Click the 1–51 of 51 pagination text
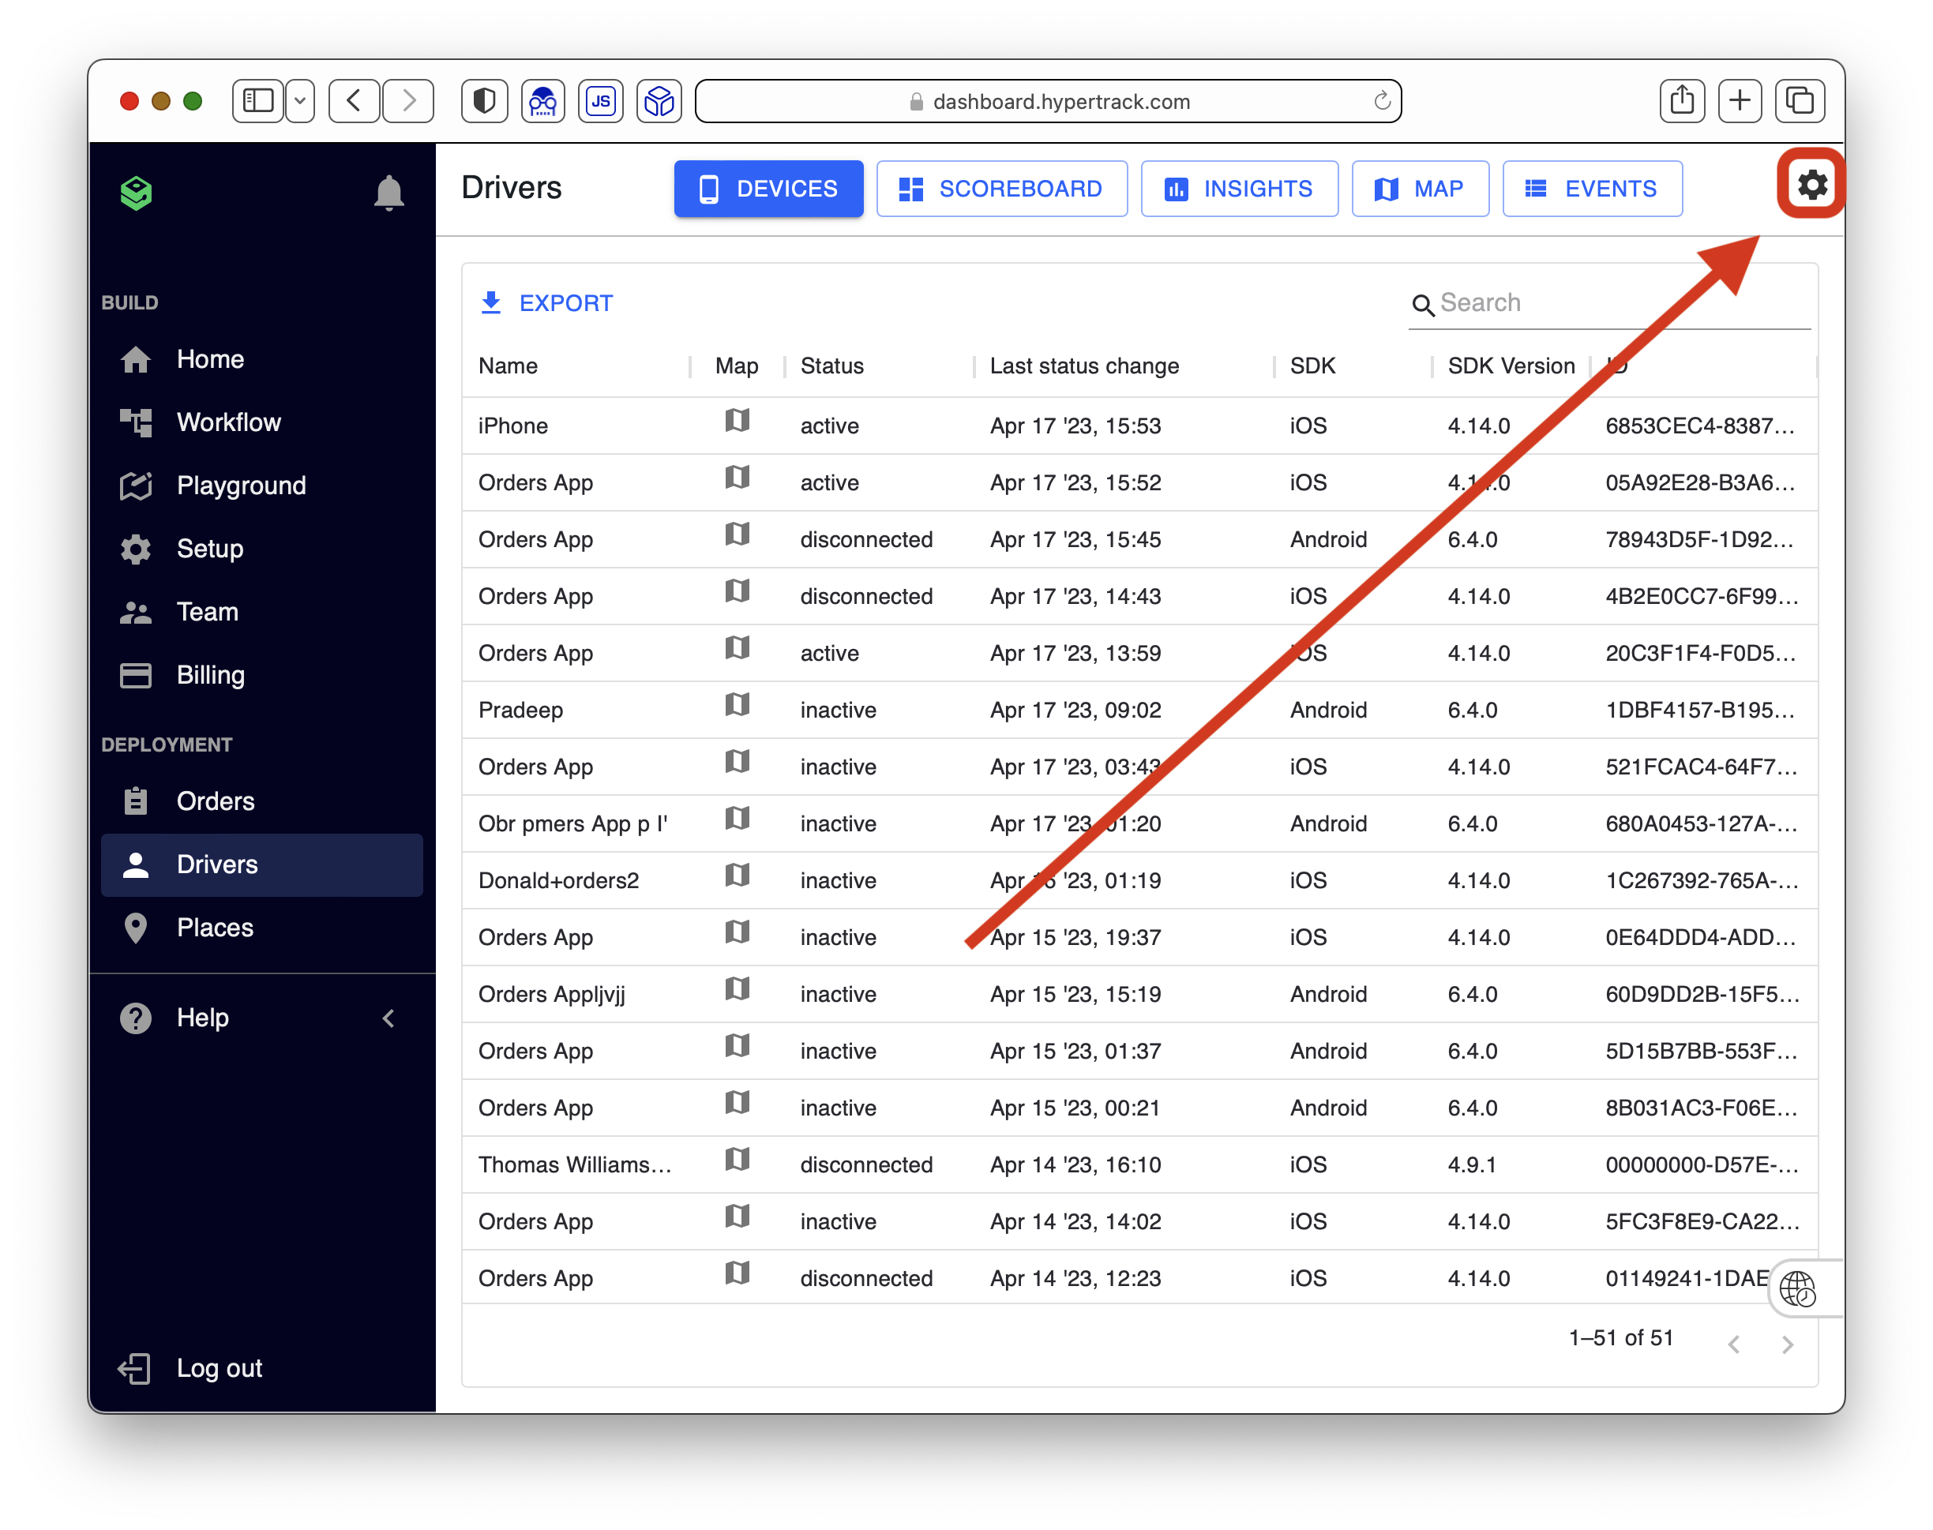This screenshot has height=1530, width=1933. [x=1620, y=1337]
